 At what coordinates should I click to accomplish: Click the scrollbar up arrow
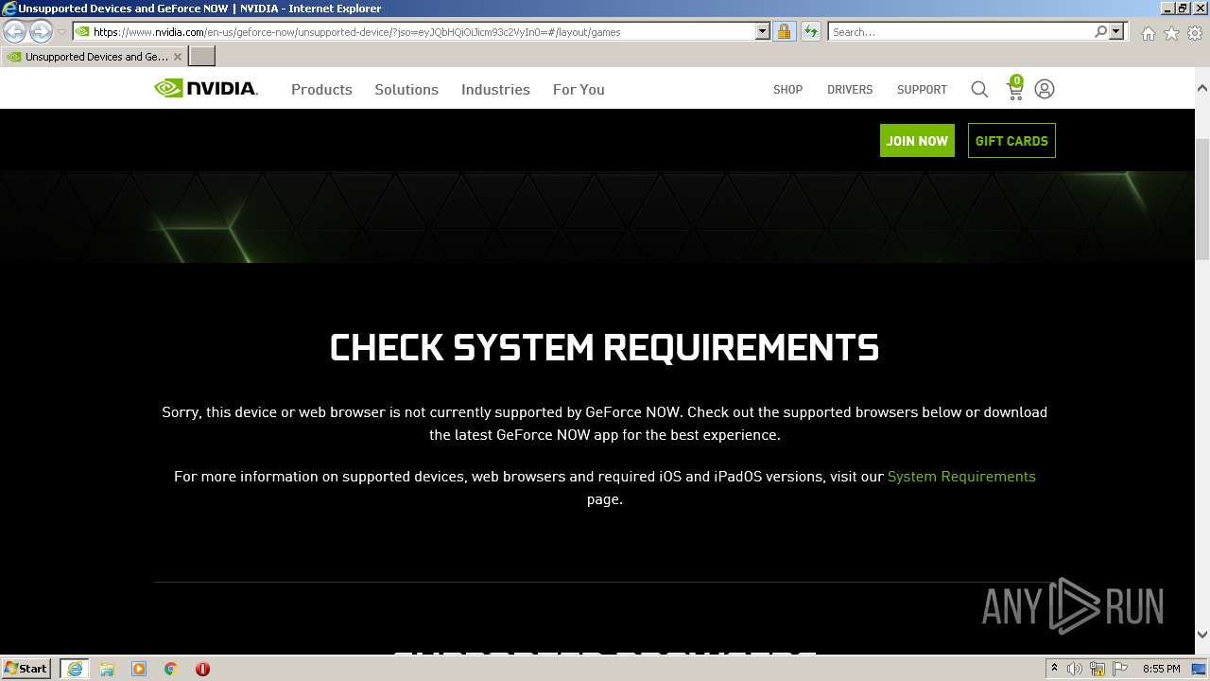(x=1202, y=88)
